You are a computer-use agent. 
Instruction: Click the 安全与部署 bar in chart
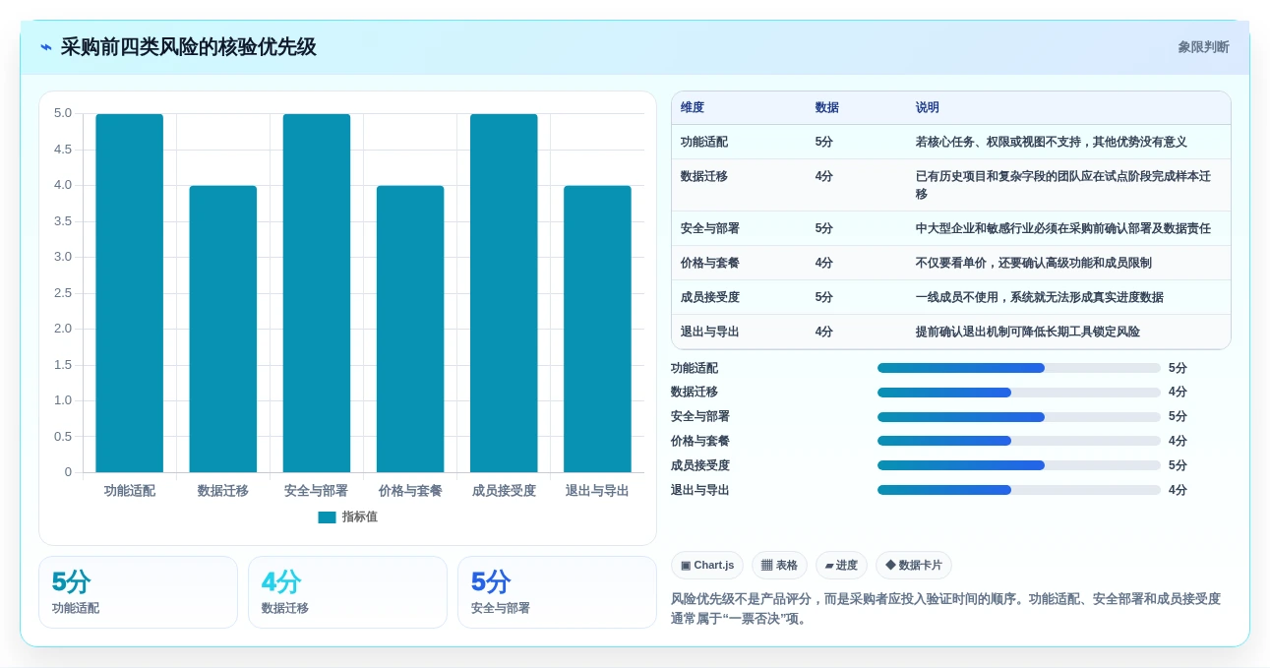tap(317, 293)
